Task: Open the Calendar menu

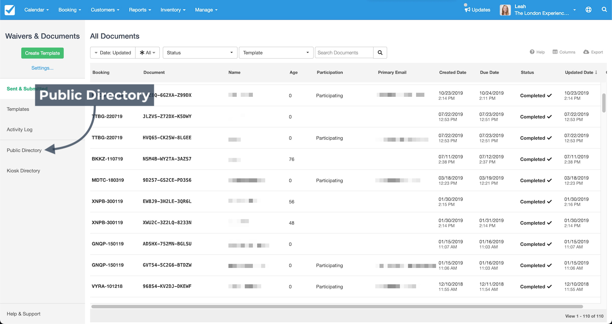Action: click(x=37, y=10)
